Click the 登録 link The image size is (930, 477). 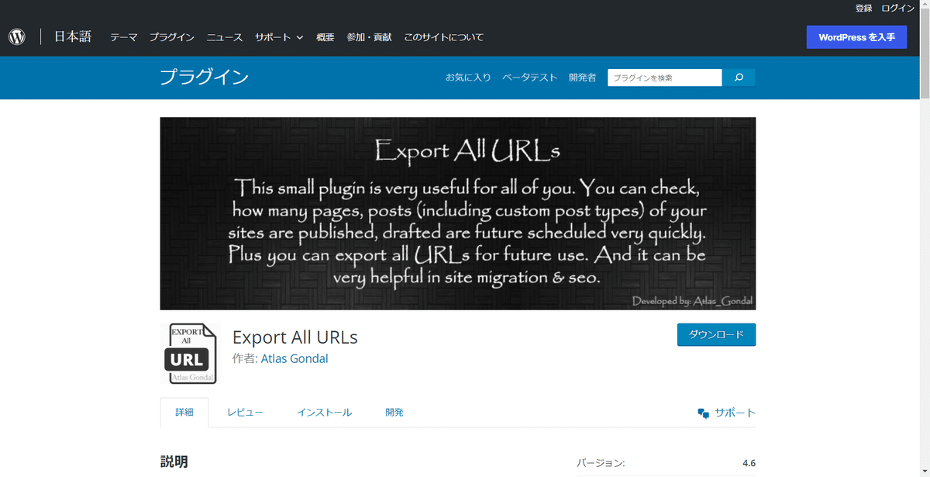coord(863,8)
